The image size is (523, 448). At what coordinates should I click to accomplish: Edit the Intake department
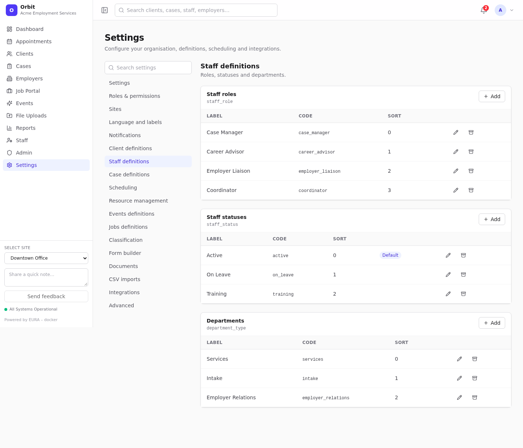pyautogui.click(x=459, y=378)
